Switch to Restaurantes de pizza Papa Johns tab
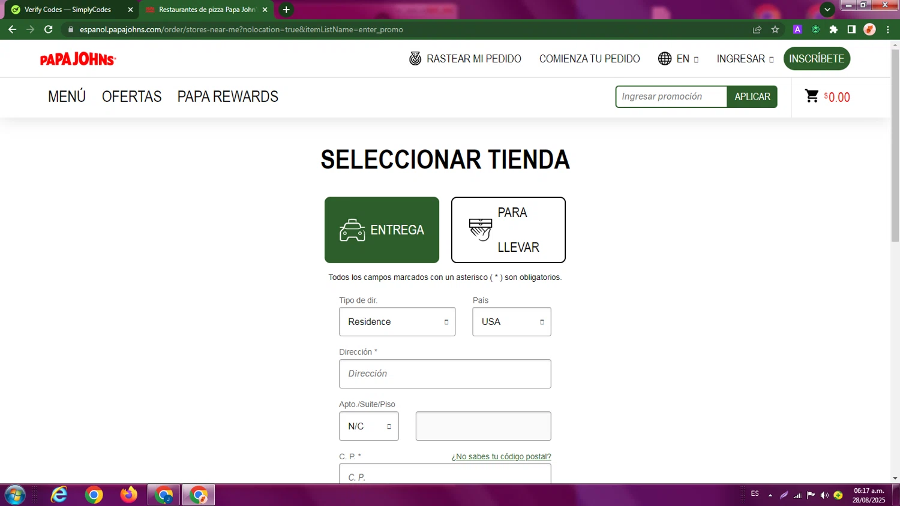900x506 pixels. click(206, 10)
